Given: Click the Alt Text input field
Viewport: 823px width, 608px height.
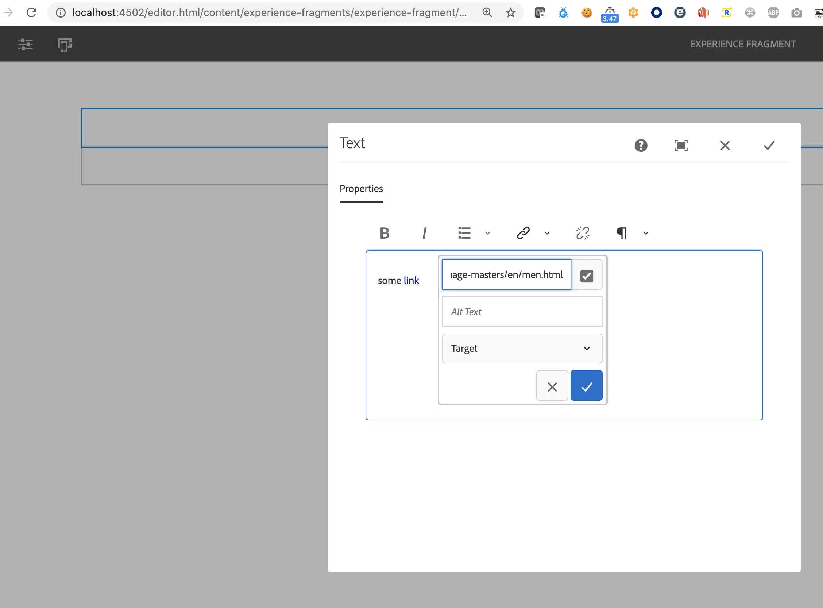Looking at the screenshot, I should pos(522,312).
